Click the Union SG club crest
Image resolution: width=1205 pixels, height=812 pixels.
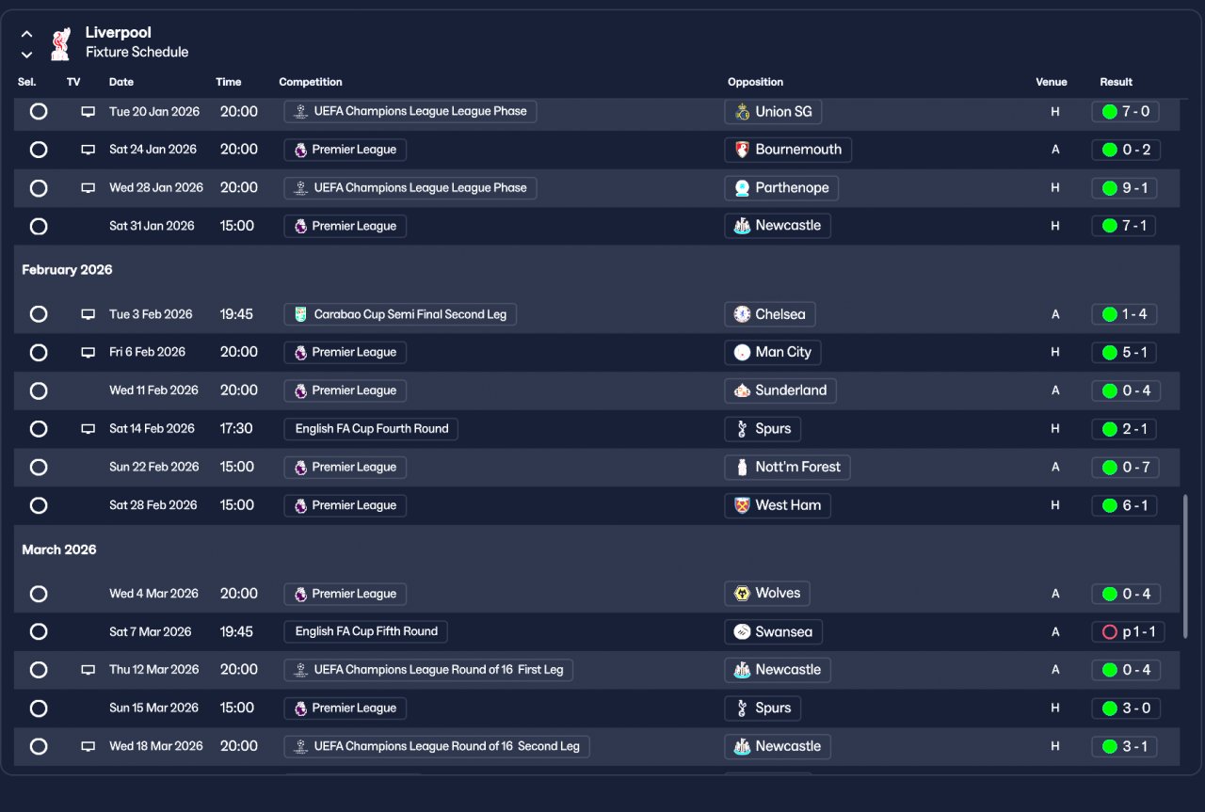coord(742,112)
